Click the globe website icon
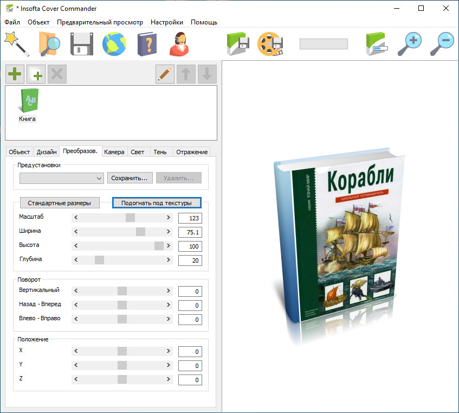This screenshot has height=413, width=459. click(114, 43)
